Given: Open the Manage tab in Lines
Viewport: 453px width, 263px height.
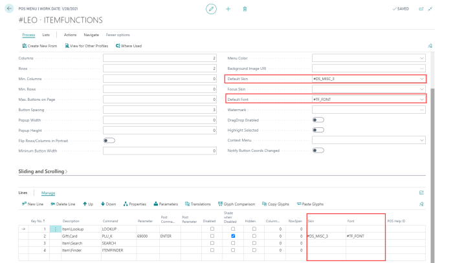Looking at the screenshot, I should click(x=49, y=193).
